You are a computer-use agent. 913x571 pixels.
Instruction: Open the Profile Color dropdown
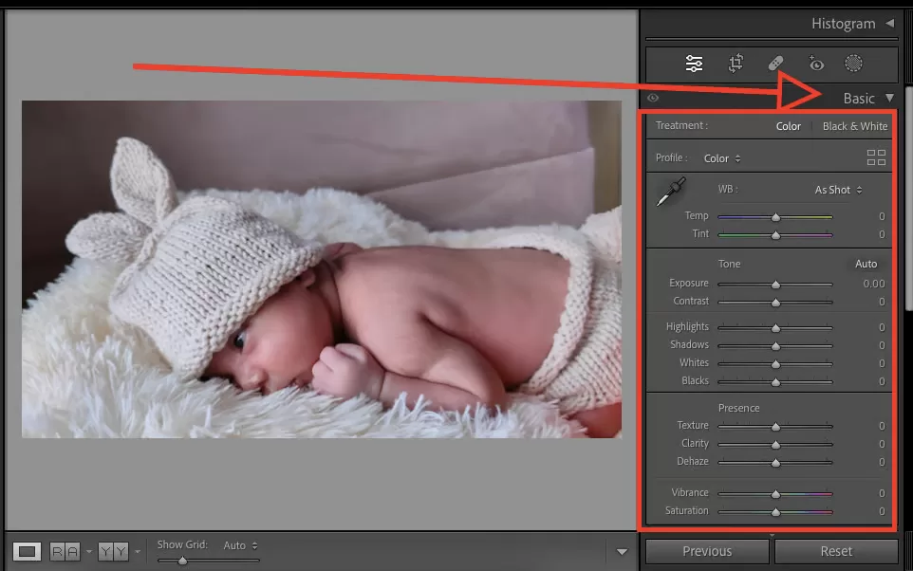[x=722, y=158]
